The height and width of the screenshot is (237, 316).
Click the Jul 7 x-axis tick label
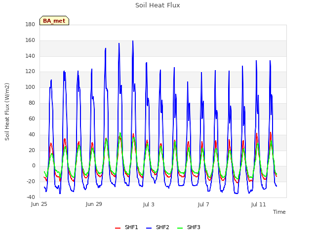[203, 204]
